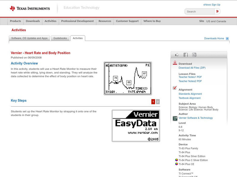Click the Downloads Home house icon
This screenshot has height=177, width=237.
point(227,38)
